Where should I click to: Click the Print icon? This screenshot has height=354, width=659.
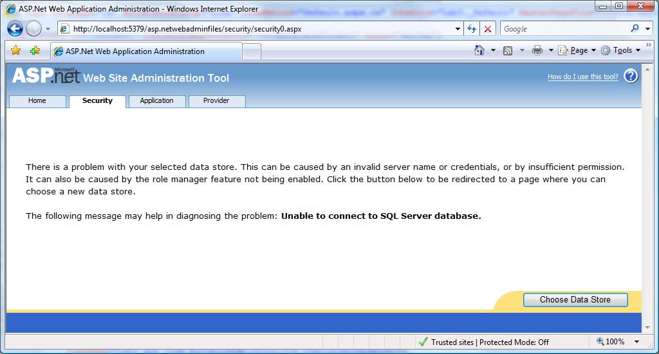537,50
